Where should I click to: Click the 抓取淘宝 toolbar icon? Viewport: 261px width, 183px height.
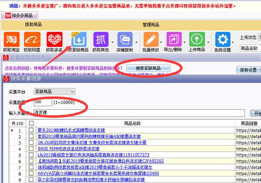pyautogui.click(x=12, y=40)
